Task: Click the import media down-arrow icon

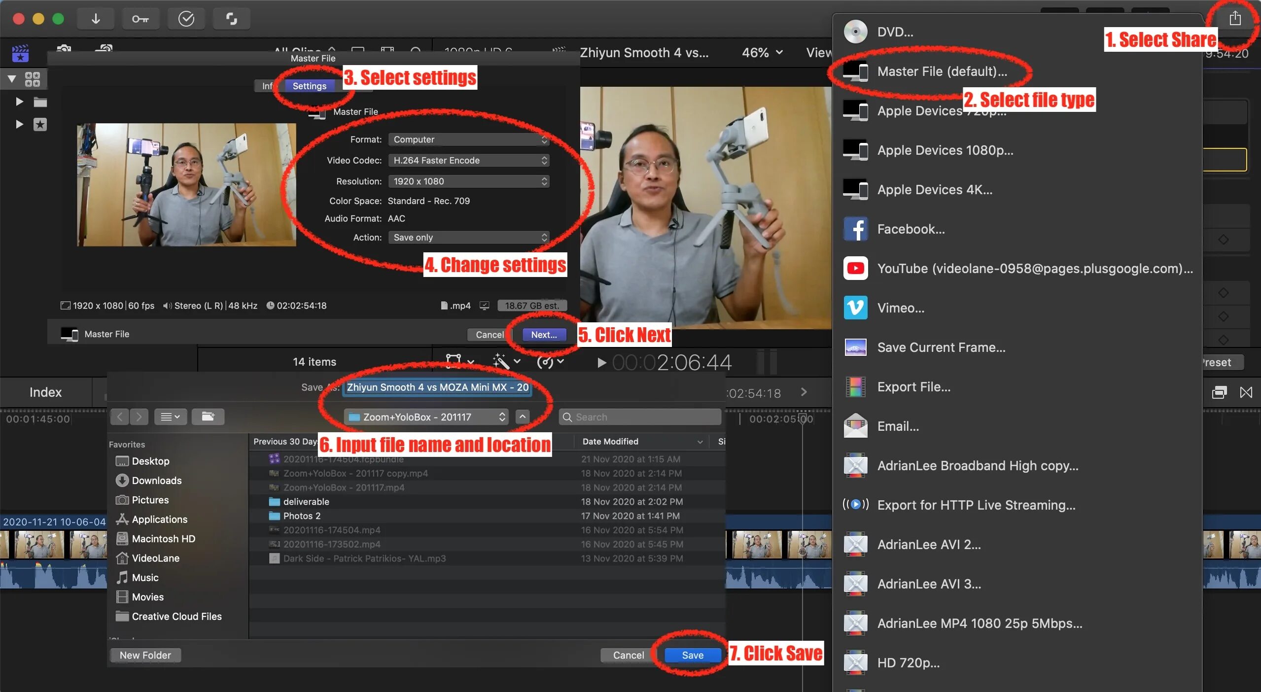Action: coord(96,19)
